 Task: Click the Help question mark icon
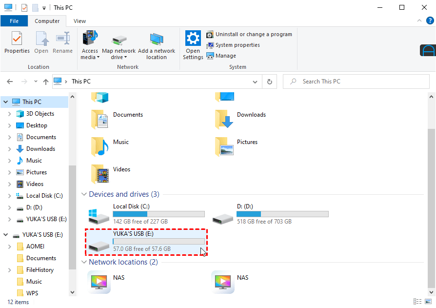pos(430,21)
